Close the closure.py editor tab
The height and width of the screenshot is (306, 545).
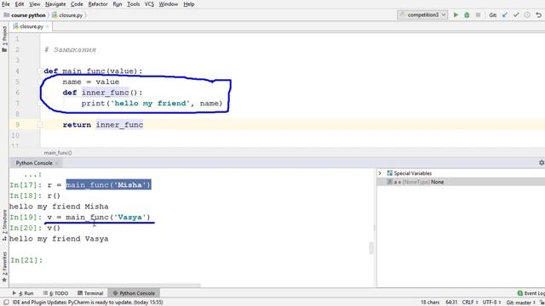48,26
